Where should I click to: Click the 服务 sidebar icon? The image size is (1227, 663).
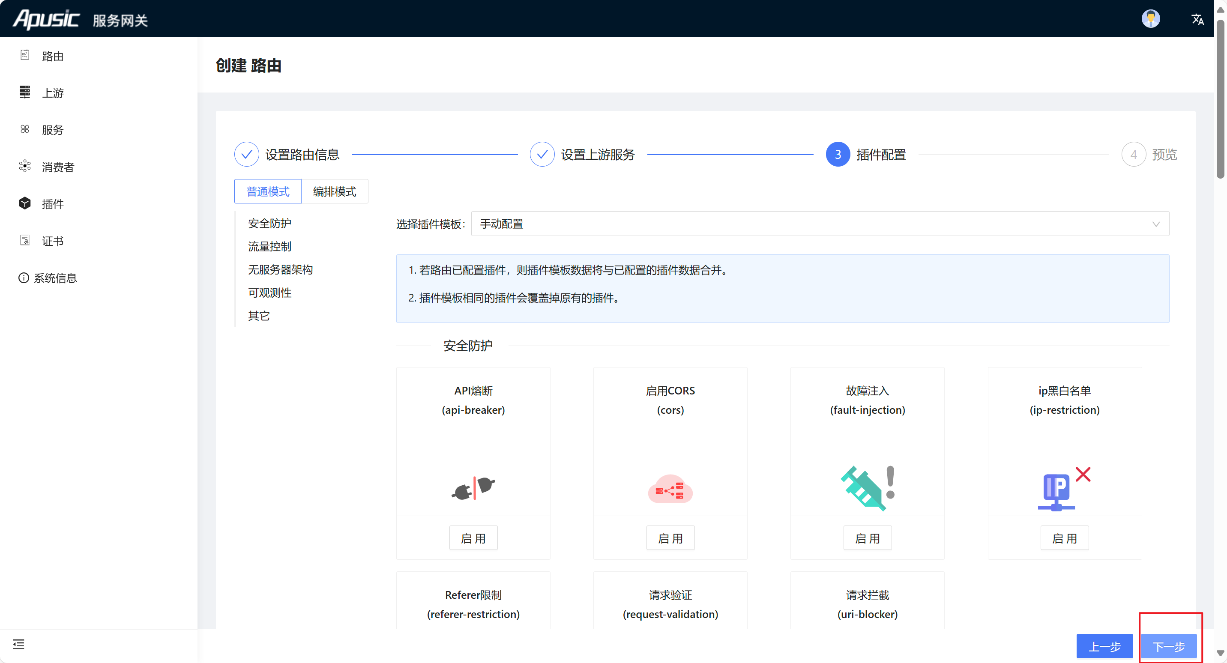[x=25, y=129]
